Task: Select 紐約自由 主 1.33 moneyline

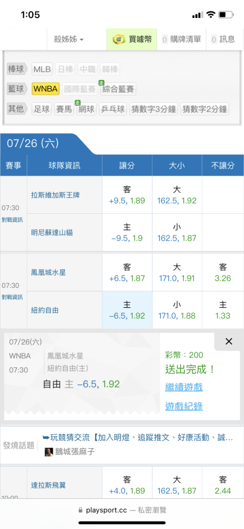Action: tap(223, 310)
